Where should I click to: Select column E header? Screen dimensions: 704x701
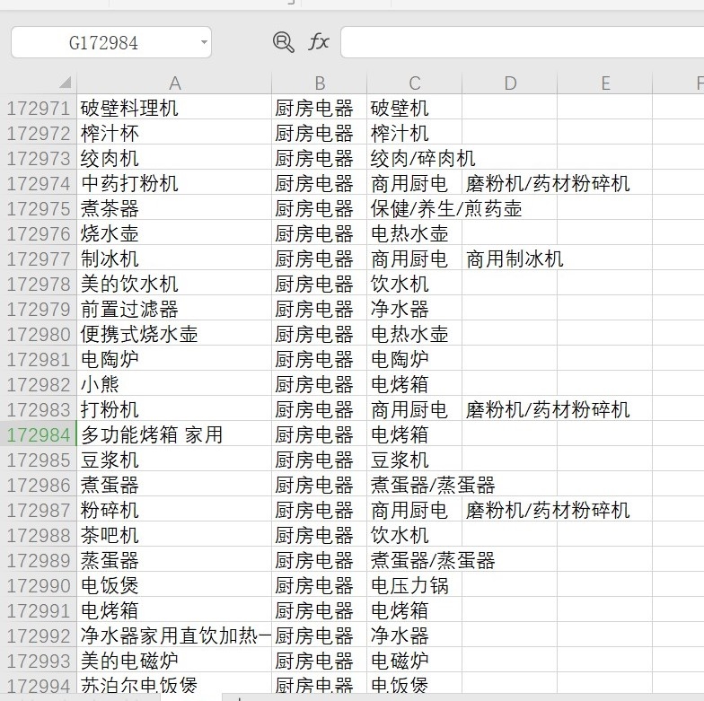(605, 83)
